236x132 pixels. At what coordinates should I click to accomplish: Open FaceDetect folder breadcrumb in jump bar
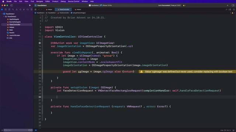(51, 13)
